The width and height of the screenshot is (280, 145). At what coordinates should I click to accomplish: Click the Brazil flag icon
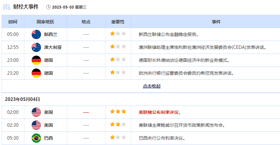(36, 138)
